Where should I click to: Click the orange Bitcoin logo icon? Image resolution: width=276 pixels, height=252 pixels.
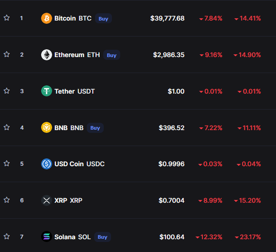[x=47, y=18]
